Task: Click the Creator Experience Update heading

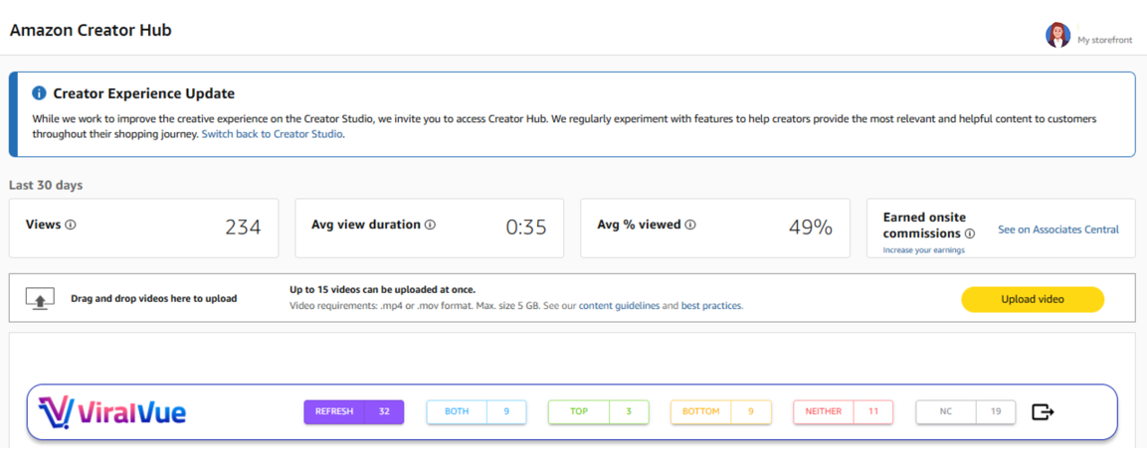Action: click(x=144, y=93)
